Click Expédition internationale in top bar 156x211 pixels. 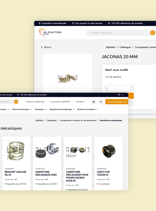pyautogui.click(x=54, y=23)
